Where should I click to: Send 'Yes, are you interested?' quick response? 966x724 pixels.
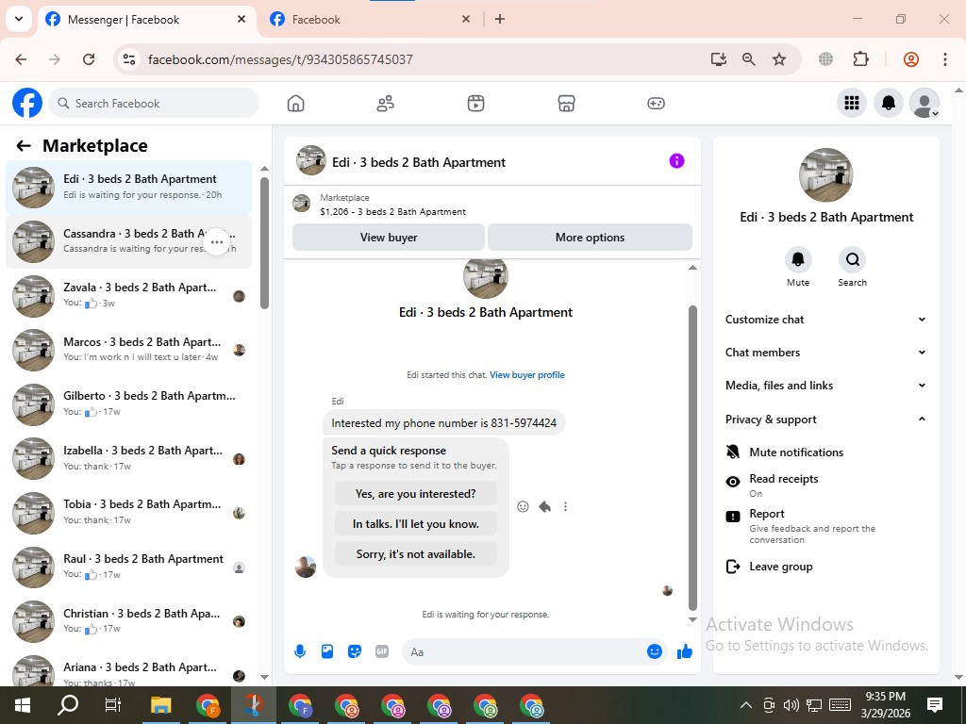click(416, 494)
